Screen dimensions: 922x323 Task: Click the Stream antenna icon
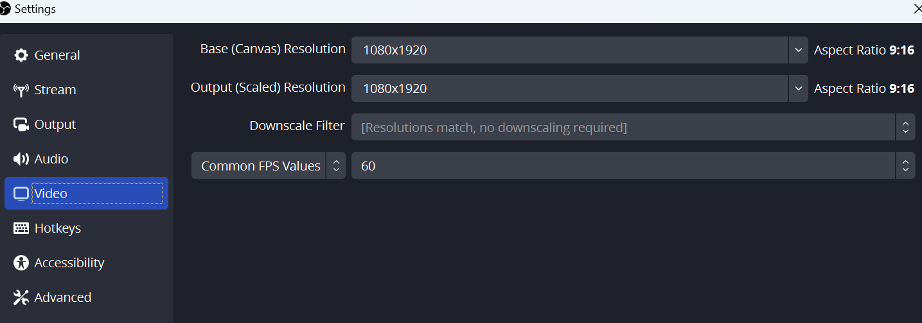pyautogui.click(x=21, y=90)
